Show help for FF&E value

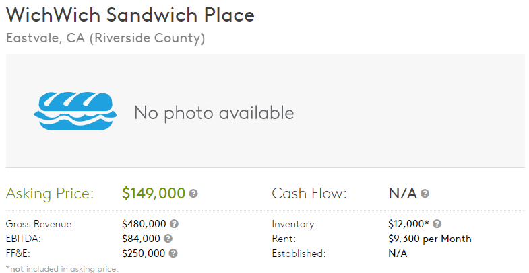173,253
